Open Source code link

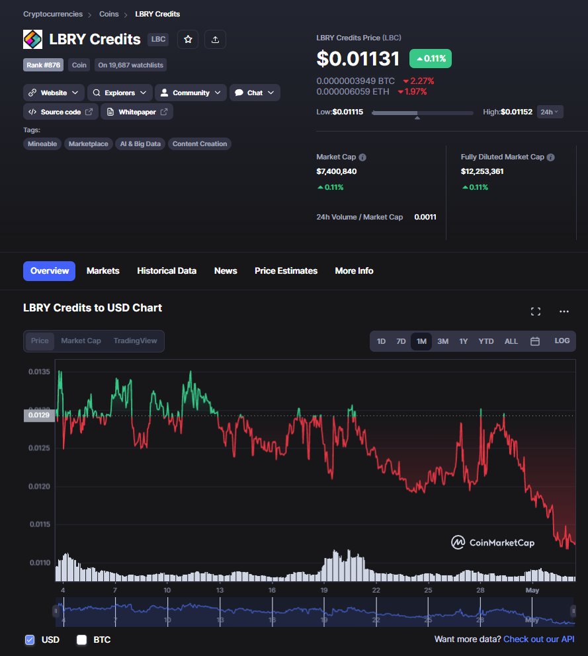[x=61, y=112]
